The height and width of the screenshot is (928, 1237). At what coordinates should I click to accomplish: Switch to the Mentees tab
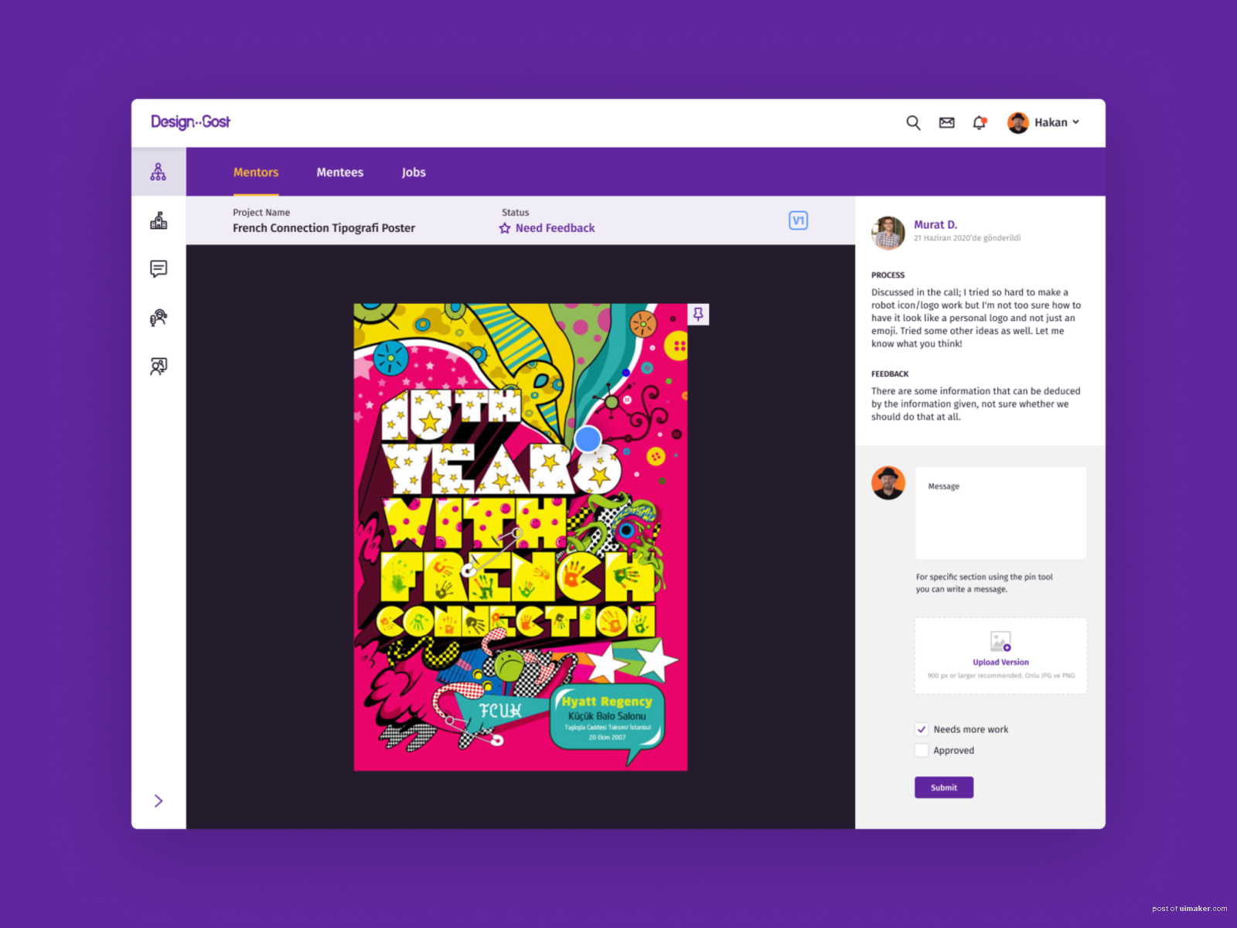click(340, 172)
